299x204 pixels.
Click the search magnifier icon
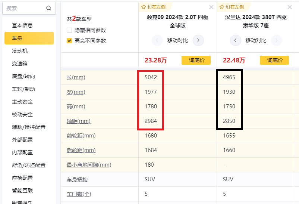click(x=48, y=8)
